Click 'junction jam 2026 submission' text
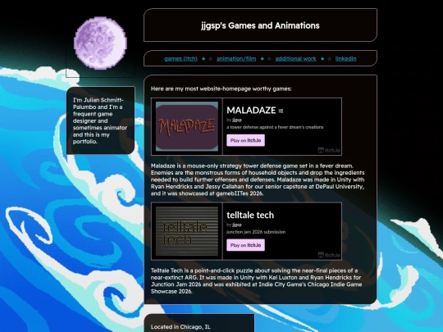Viewport: 443px width, 332px height. click(256, 232)
